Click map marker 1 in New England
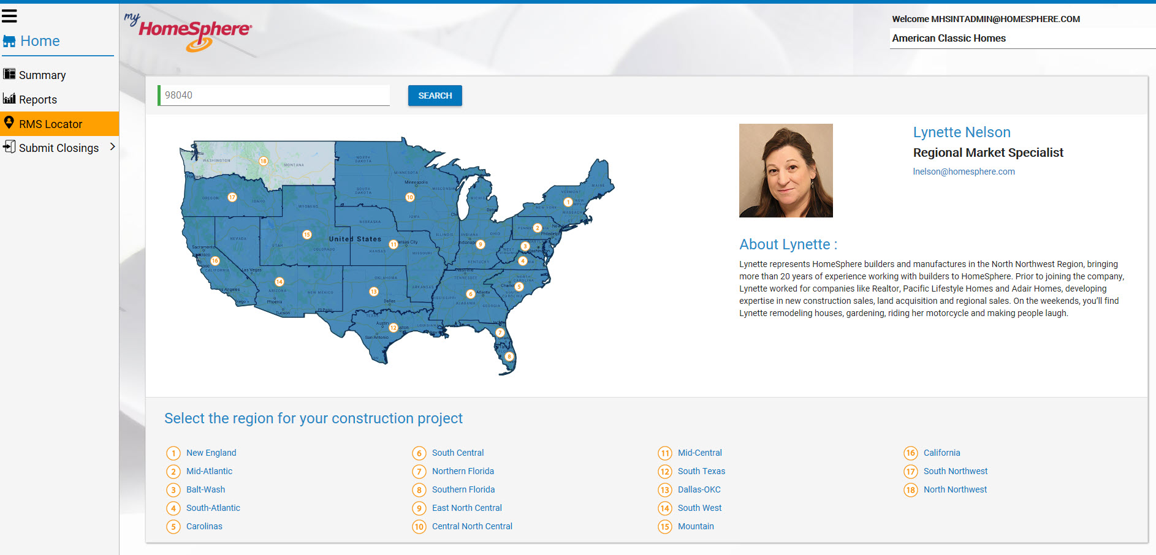The height and width of the screenshot is (555, 1156). pos(568,202)
